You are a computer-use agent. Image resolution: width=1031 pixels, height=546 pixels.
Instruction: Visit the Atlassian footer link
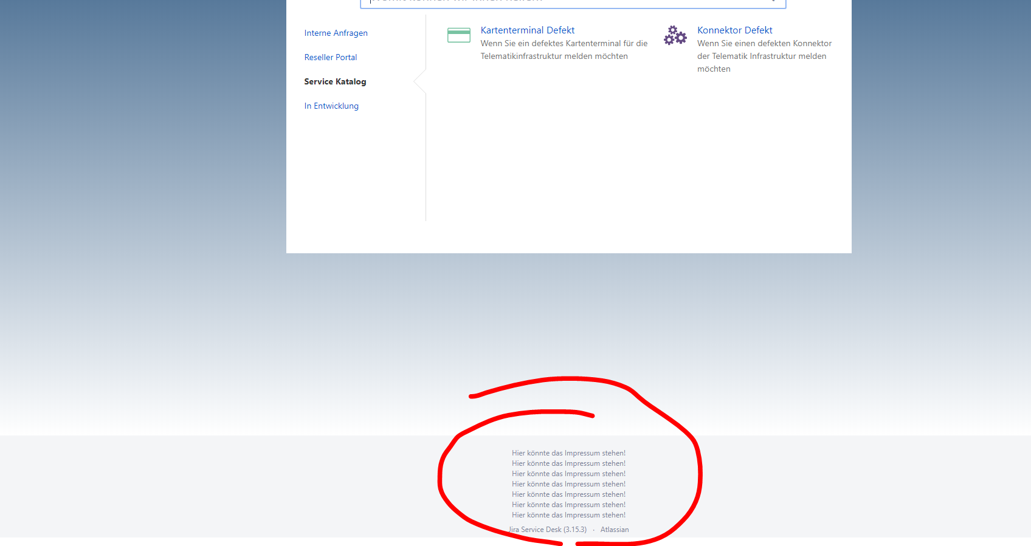[615, 530]
